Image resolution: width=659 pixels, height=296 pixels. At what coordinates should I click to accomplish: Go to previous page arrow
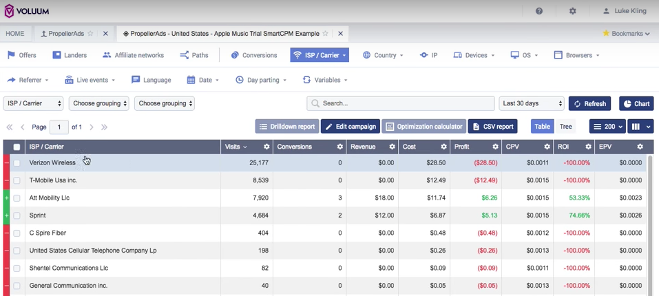point(23,127)
